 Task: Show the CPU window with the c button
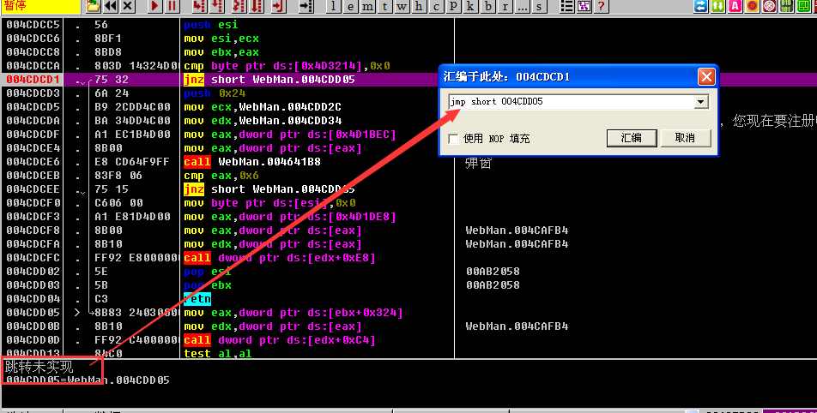point(436,6)
